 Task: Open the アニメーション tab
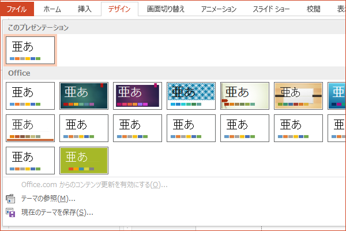[219, 9]
